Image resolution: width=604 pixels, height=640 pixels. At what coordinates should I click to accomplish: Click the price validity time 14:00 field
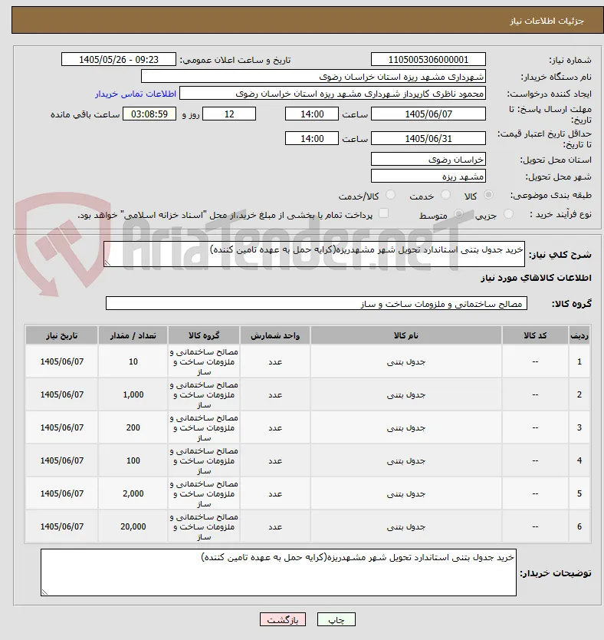[312, 138]
